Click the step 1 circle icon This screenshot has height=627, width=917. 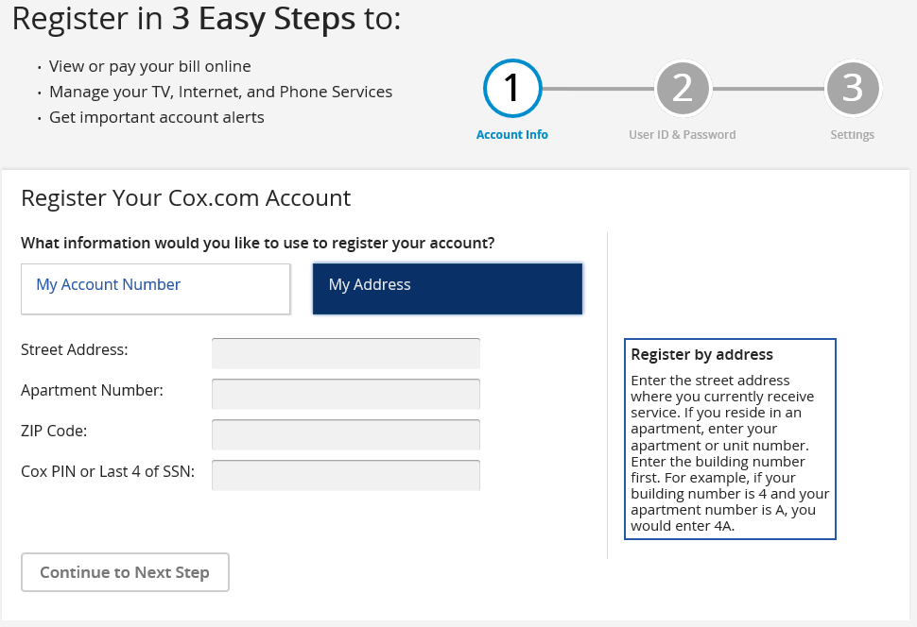[512, 88]
